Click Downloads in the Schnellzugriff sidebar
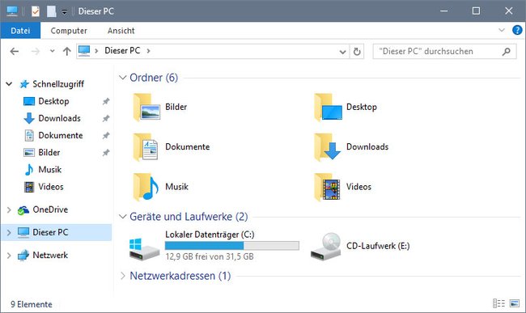This screenshot has height=313, width=526. [59, 118]
